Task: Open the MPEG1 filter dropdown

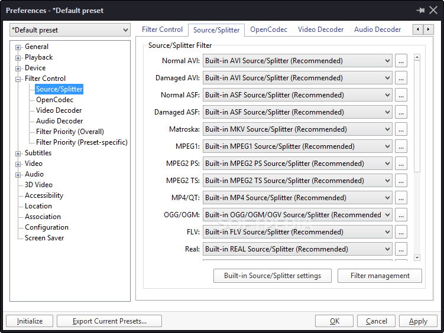Action: tap(297, 146)
